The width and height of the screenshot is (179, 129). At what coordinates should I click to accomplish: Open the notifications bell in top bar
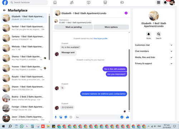pos(165,2)
